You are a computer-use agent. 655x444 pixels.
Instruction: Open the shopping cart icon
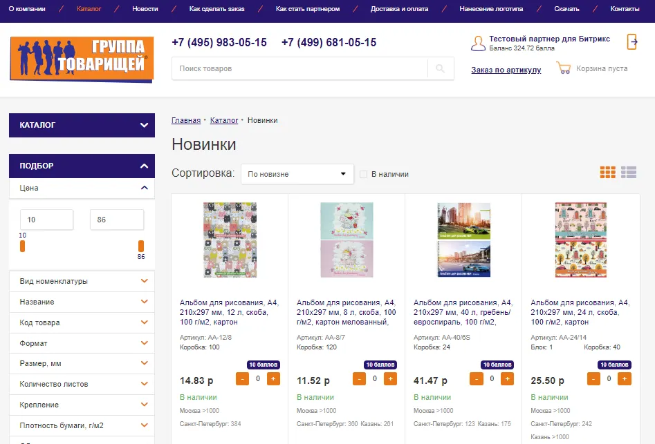[563, 69]
